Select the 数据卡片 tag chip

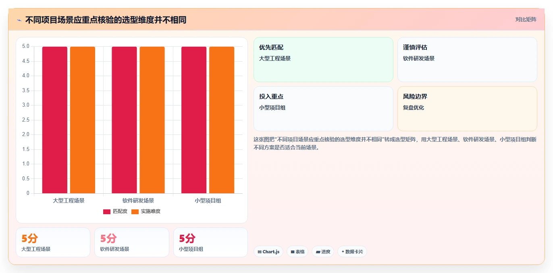[352, 252]
